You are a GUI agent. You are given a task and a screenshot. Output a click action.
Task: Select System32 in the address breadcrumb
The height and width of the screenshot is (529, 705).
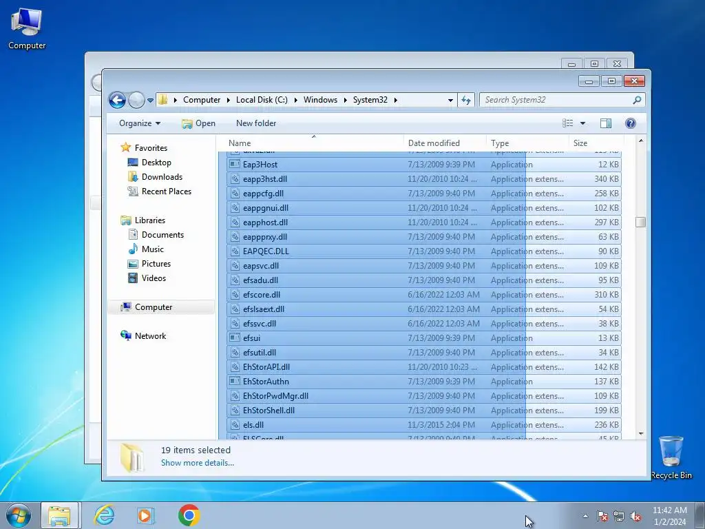(x=370, y=100)
